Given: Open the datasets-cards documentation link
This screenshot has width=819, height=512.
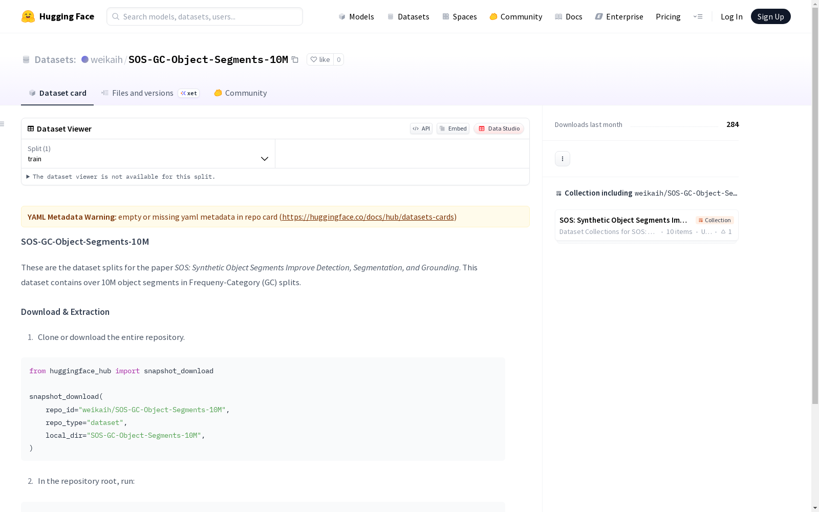Looking at the screenshot, I should pos(368,217).
